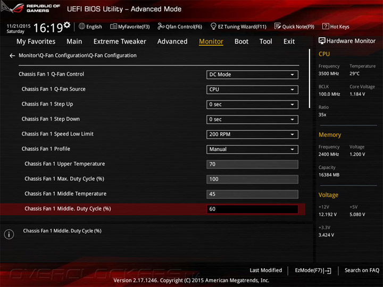Click Chassis Fan 1 Middle. Duty Cycle field
This screenshot has width=383, height=287.
252,209
